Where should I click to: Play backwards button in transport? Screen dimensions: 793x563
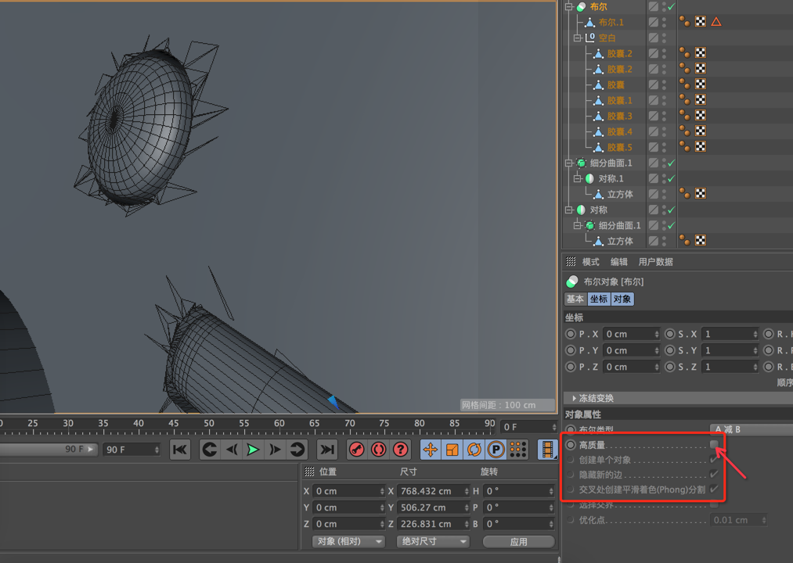click(x=232, y=450)
